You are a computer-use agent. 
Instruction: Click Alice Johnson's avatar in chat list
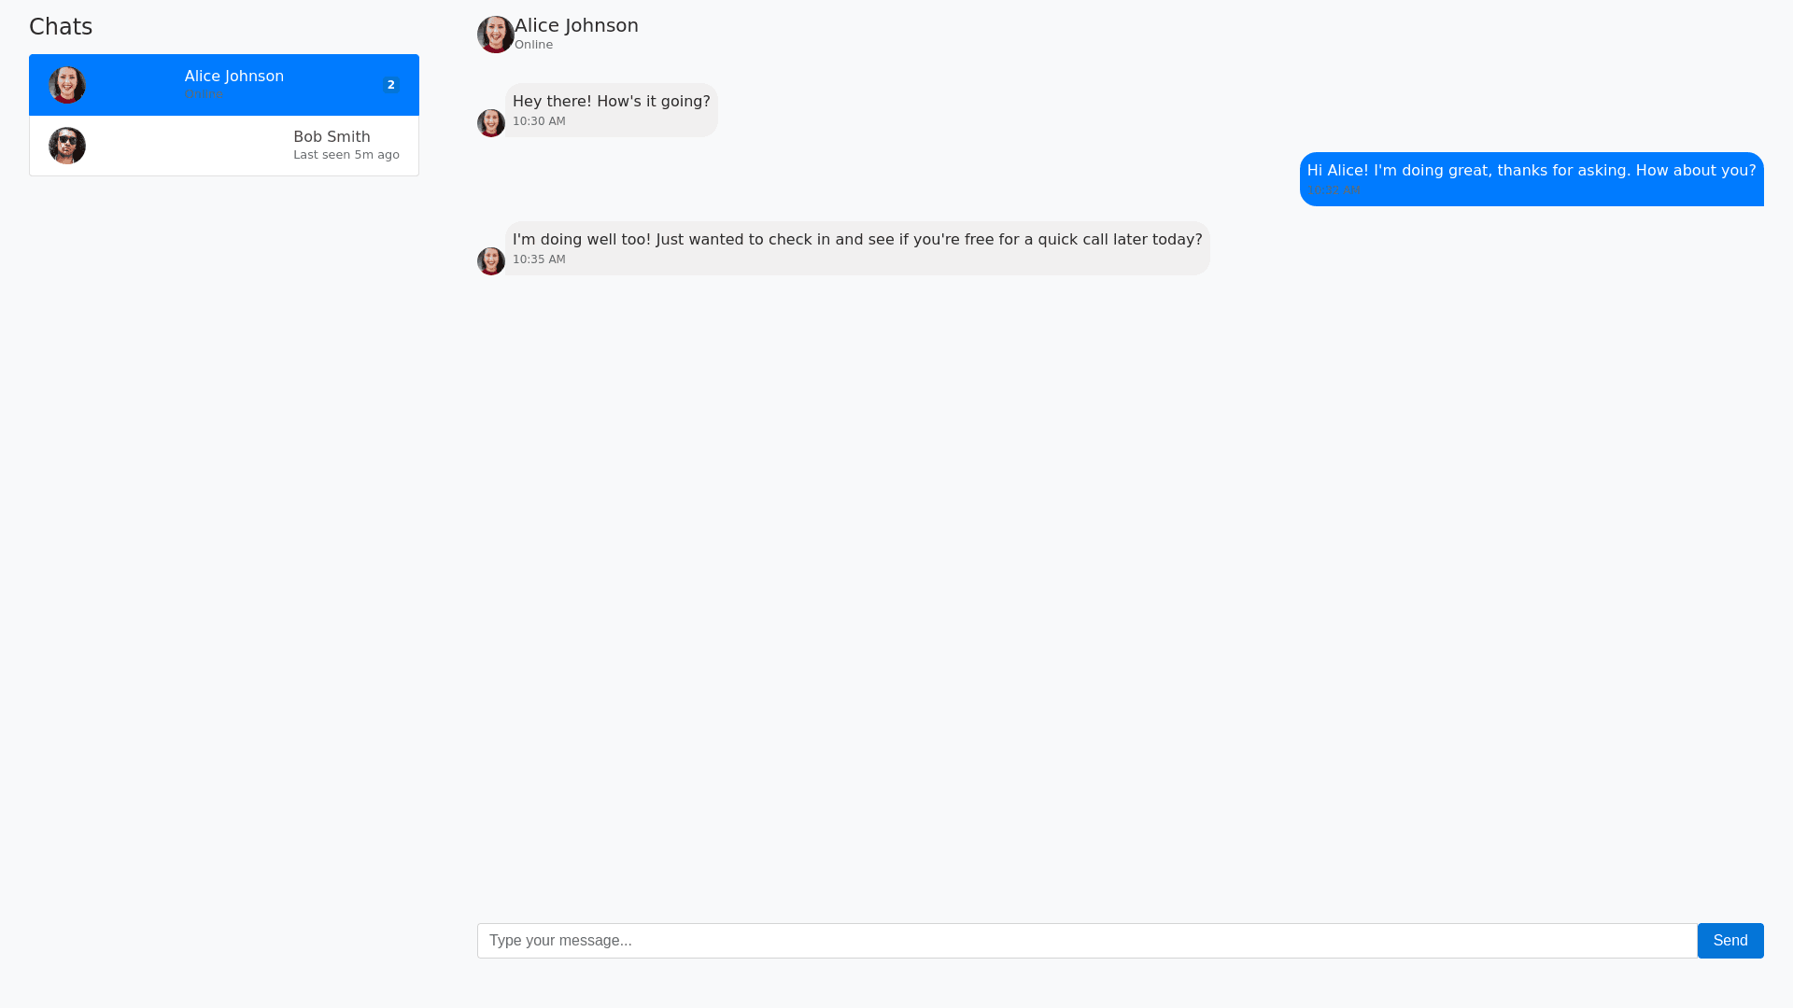[x=67, y=85]
